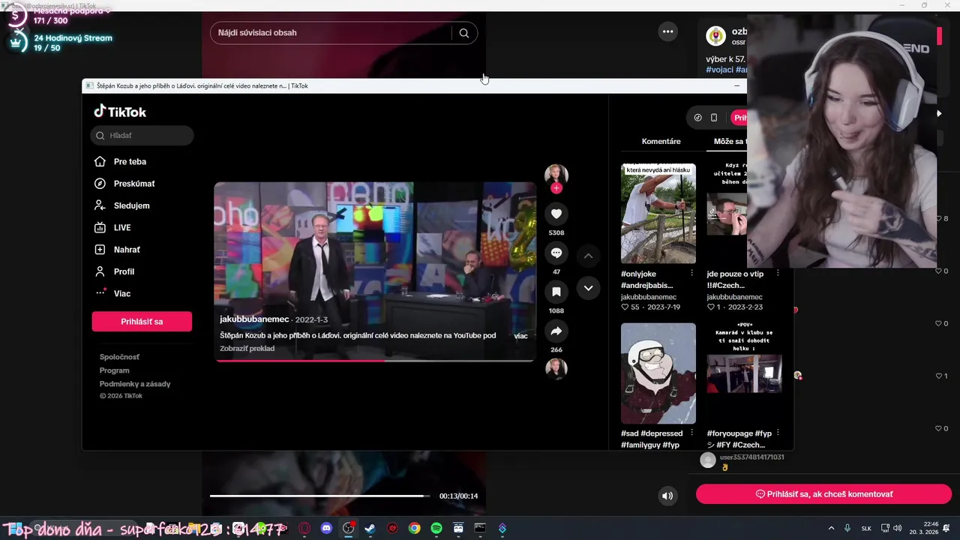
Task: Open Spotify from the taskbar
Action: pos(436,528)
